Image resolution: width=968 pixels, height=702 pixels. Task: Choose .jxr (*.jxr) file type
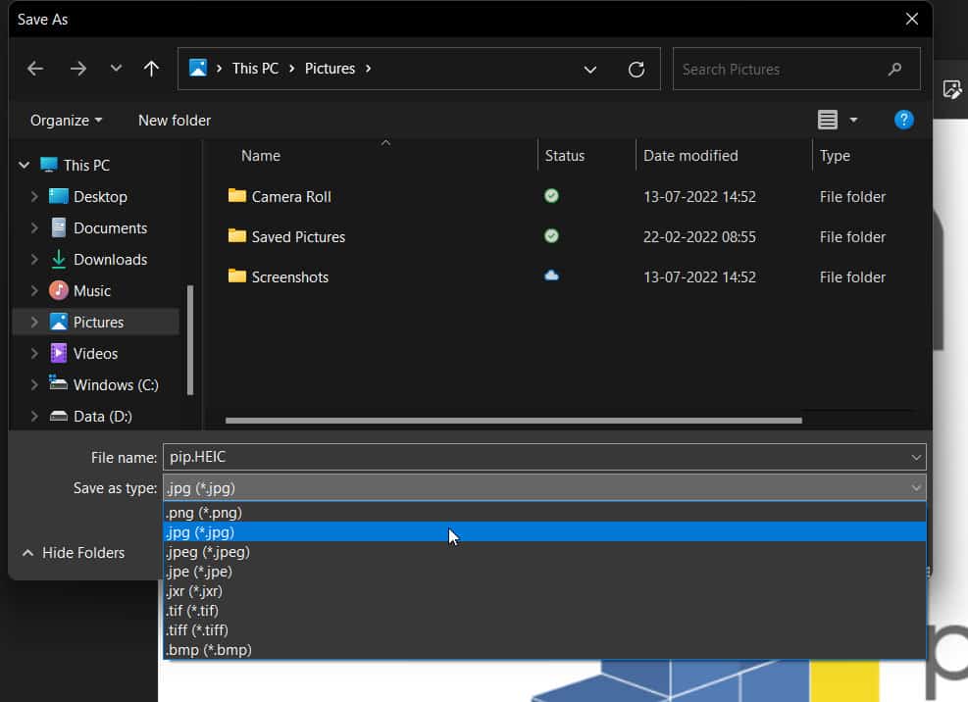coord(544,591)
